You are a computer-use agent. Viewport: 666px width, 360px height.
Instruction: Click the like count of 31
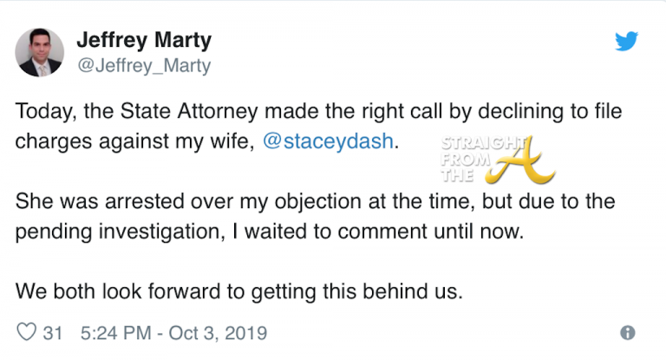53,332
